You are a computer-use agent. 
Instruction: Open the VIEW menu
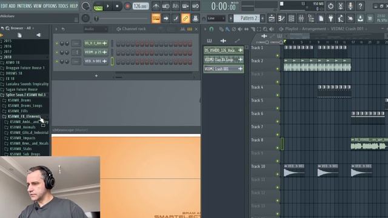pos(38,5)
